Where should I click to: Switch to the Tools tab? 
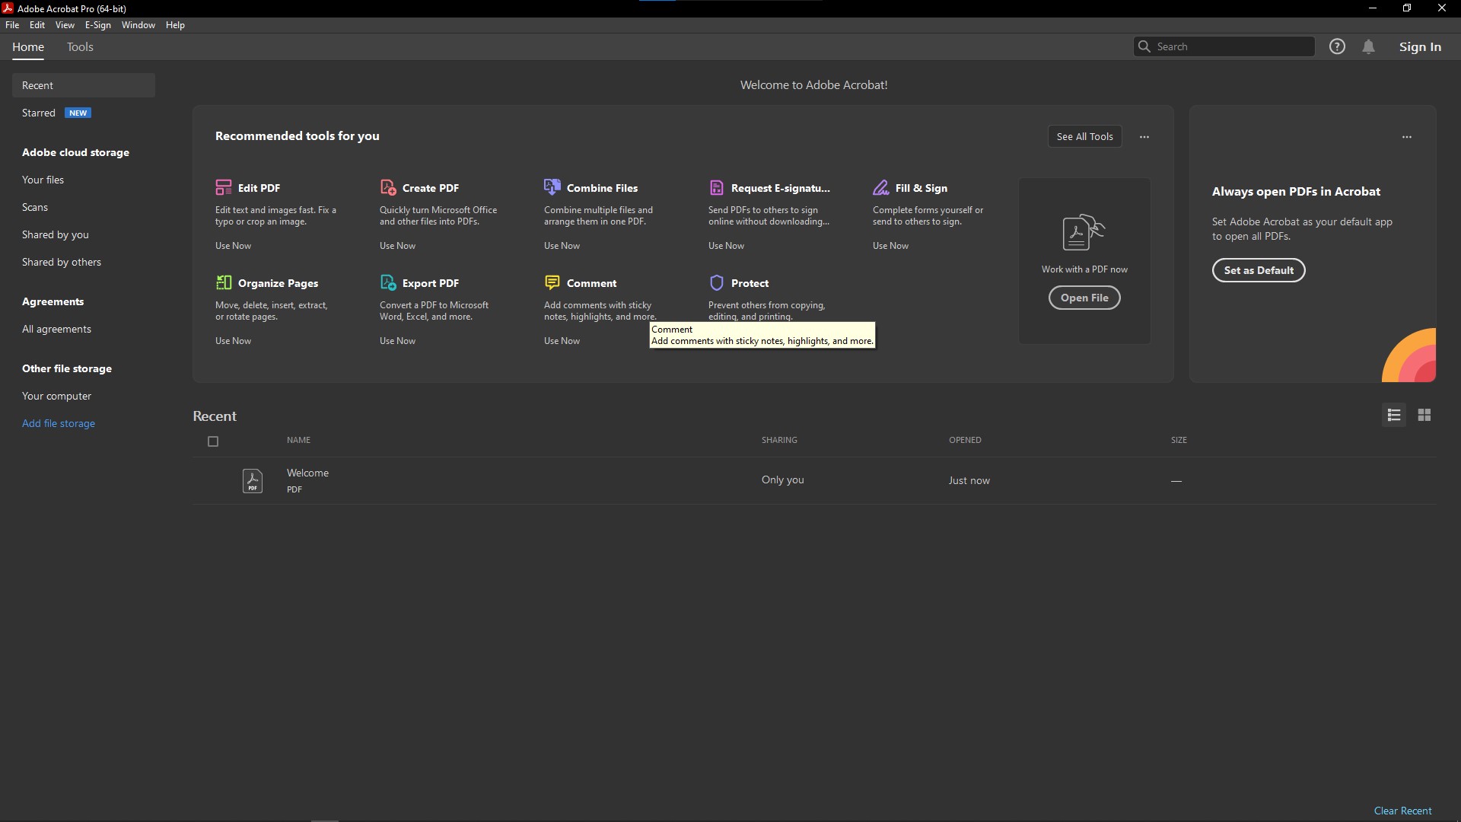click(x=80, y=47)
